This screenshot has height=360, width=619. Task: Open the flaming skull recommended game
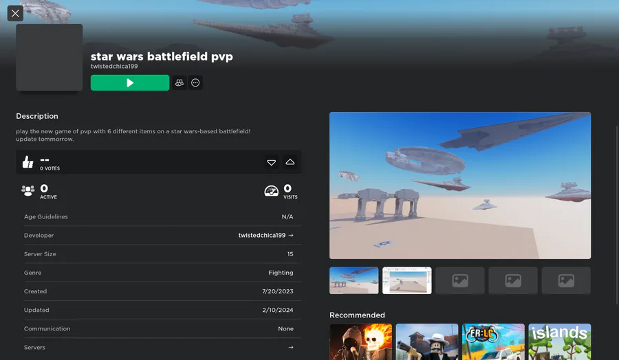(361, 342)
